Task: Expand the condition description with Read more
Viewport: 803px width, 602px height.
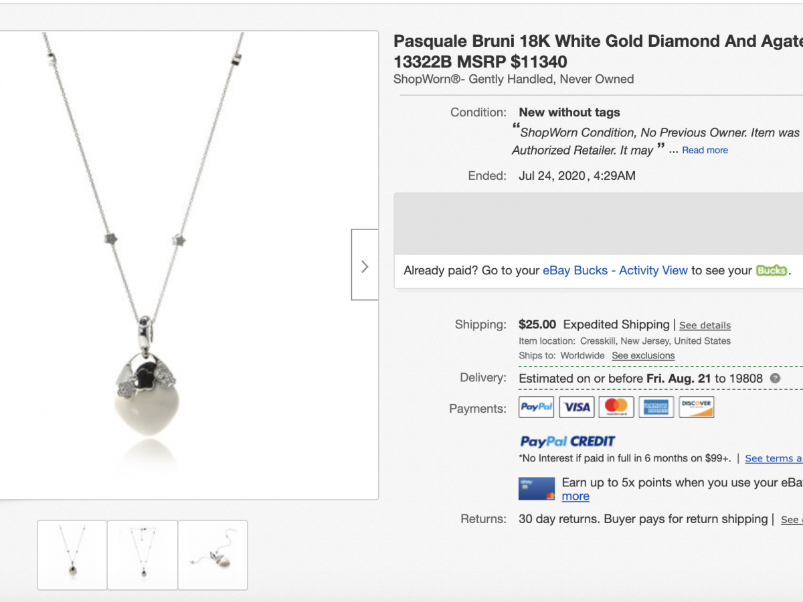Action: [705, 150]
